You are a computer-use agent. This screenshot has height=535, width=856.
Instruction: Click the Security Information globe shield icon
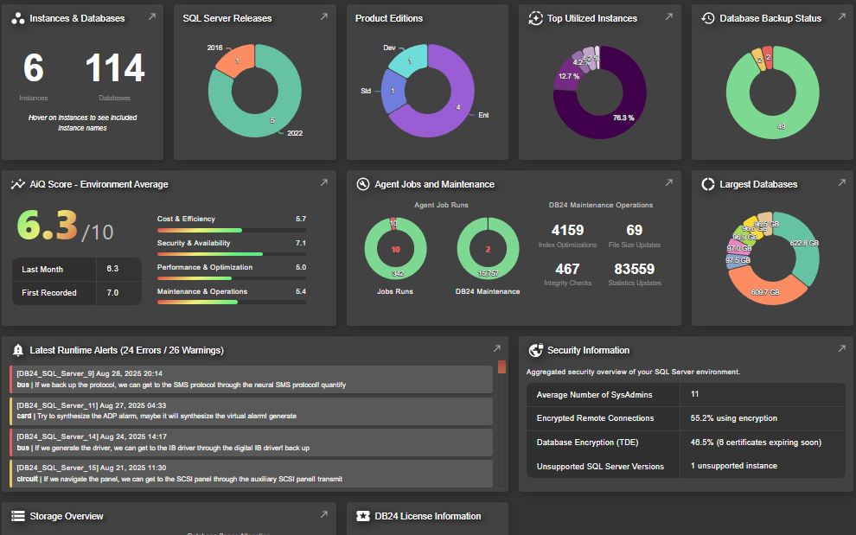(x=536, y=351)
